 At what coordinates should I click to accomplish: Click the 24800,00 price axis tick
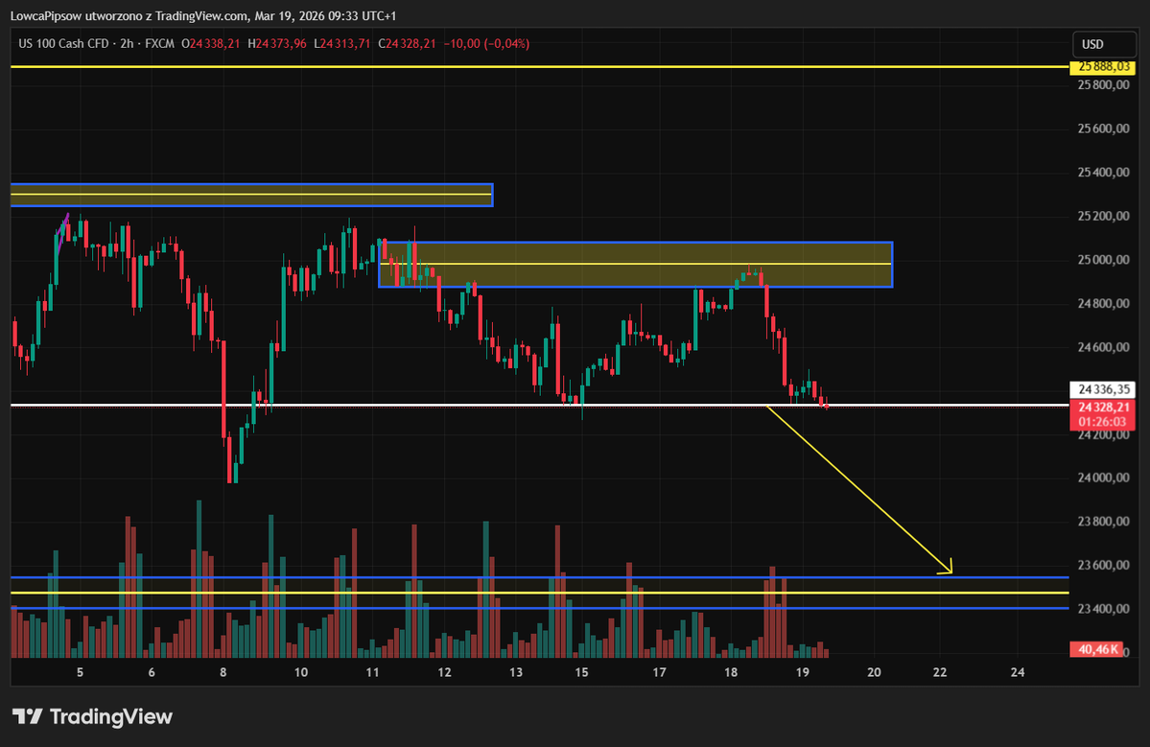pyautogui.click(x=1103, y=303)
